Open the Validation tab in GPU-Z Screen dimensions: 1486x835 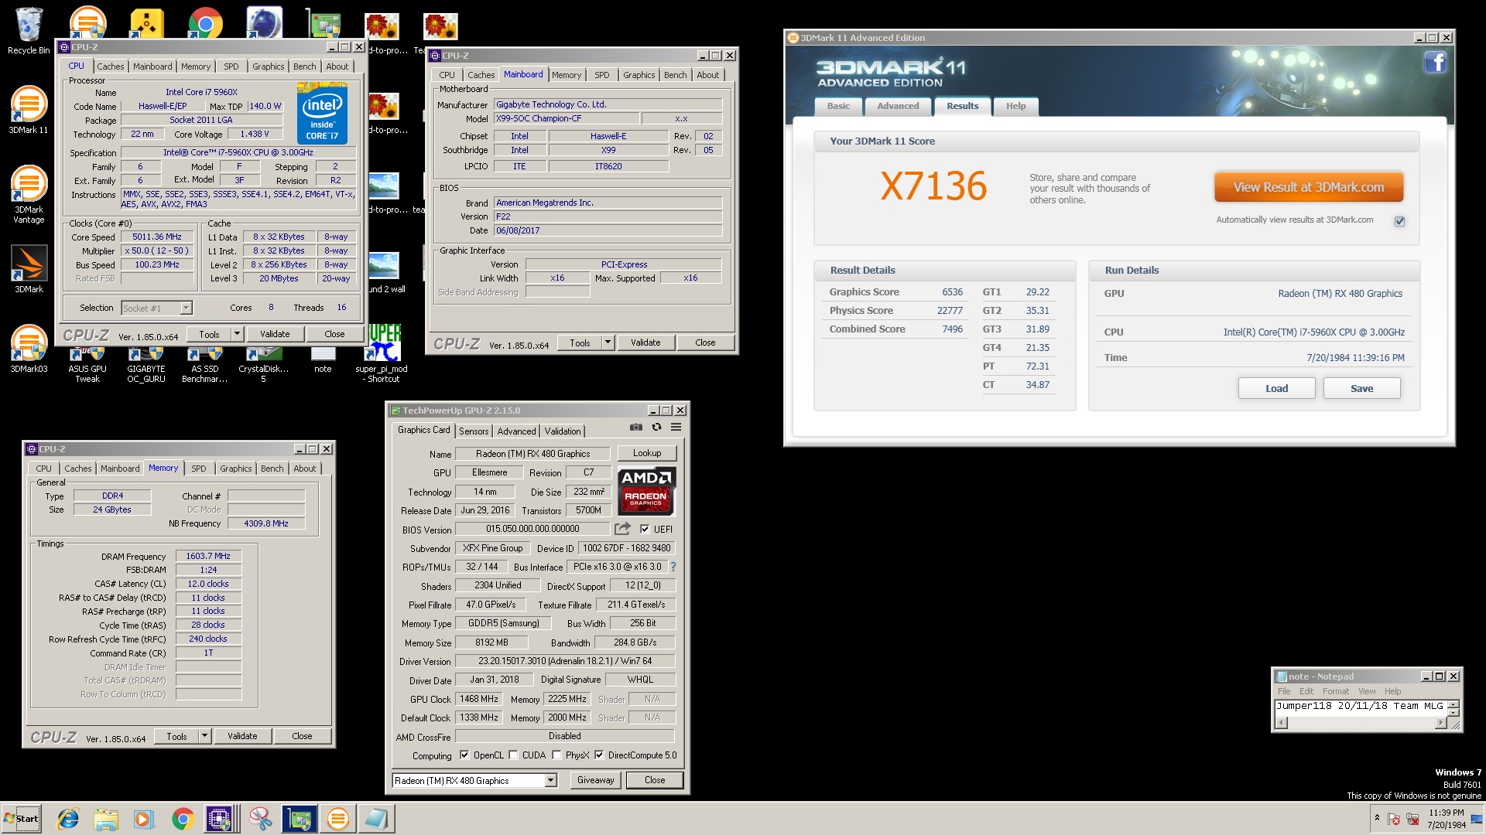click(563, 431)
